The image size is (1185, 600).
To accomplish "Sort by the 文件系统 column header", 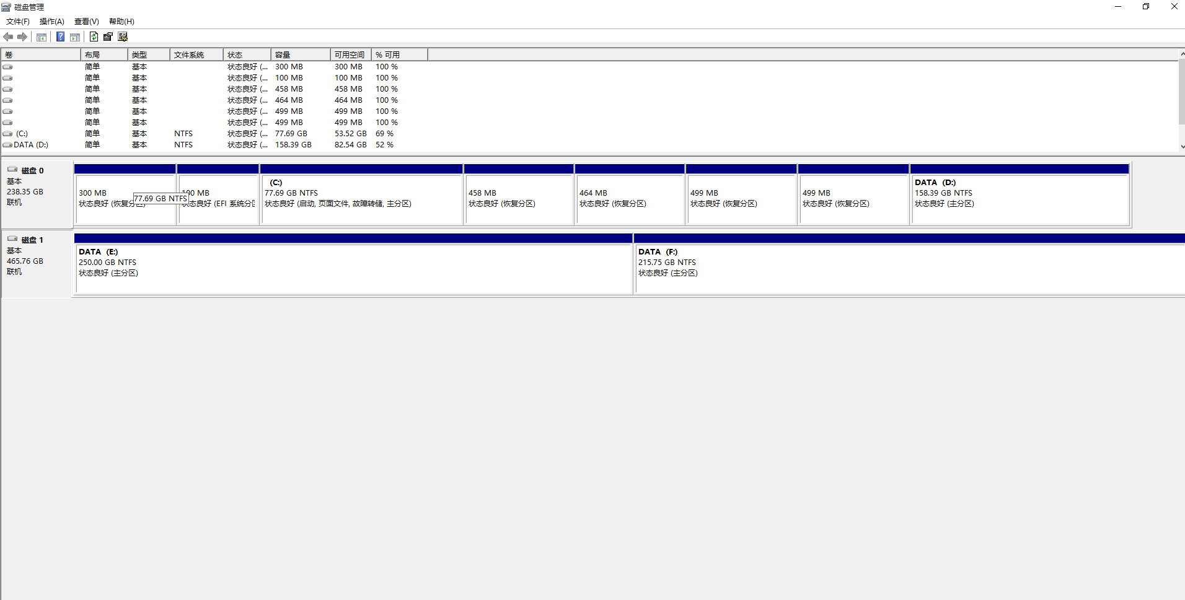I will (x=196, y=55).
